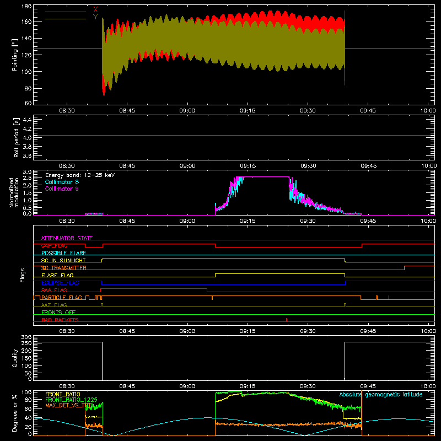Select the BAD_PACKETS label
This screenshot has height=441, width=441.
point(60,320)
